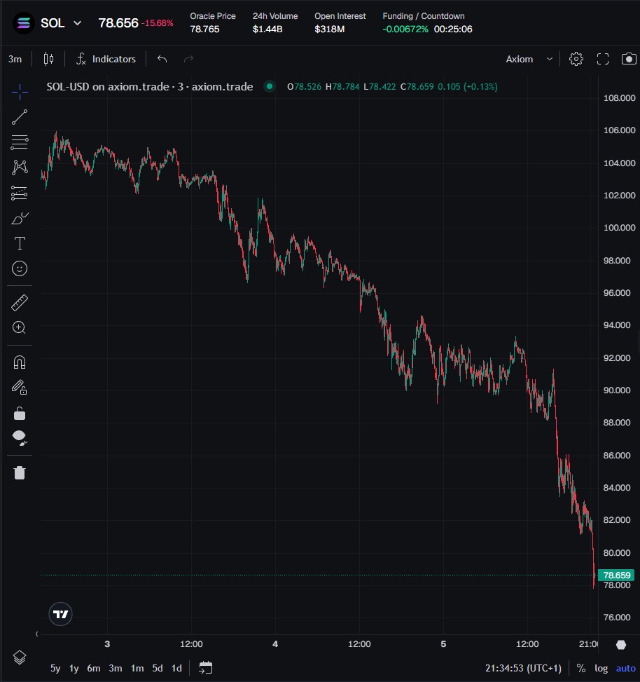Click the green market status dot

click(270, 86)
